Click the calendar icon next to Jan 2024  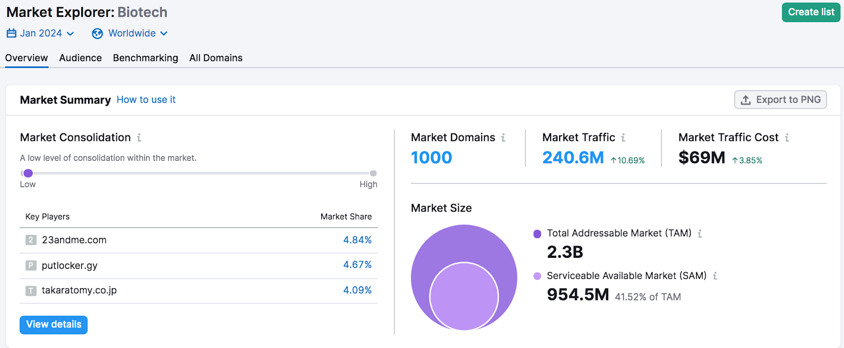click(12, 33)
